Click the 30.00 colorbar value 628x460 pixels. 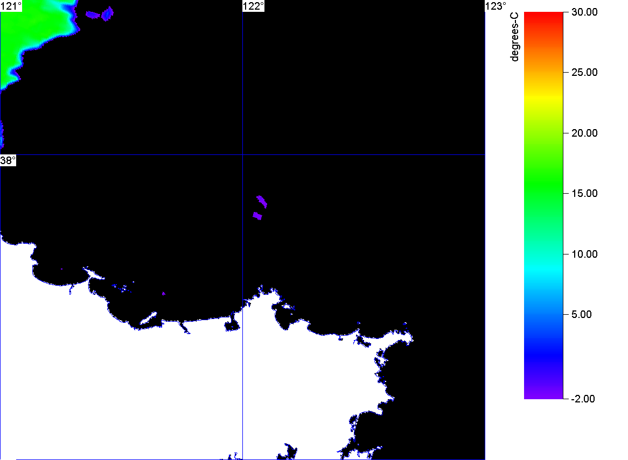584,12
